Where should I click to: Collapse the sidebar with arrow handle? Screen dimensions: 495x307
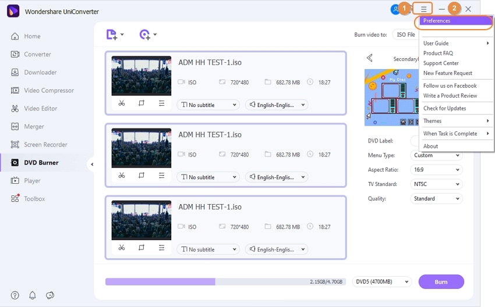point(91,164)
